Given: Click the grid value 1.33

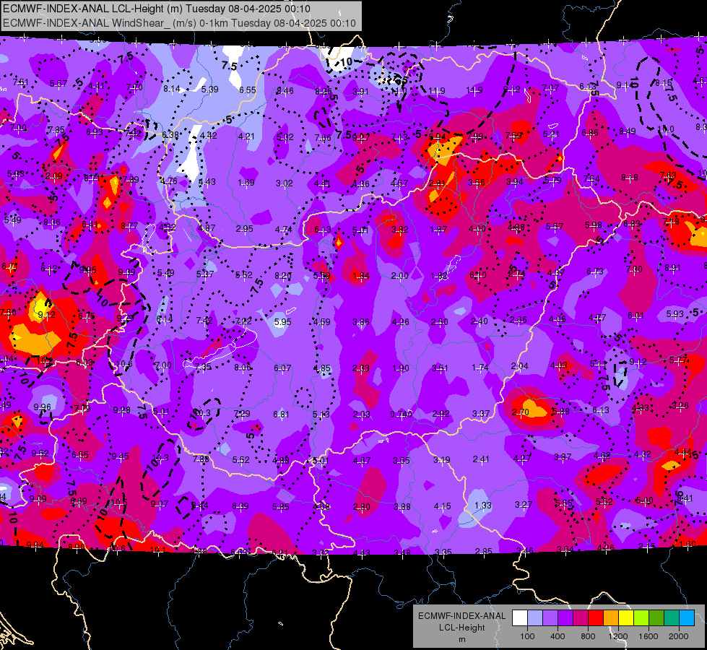Looking at the screenshot, I should (483, 506).
